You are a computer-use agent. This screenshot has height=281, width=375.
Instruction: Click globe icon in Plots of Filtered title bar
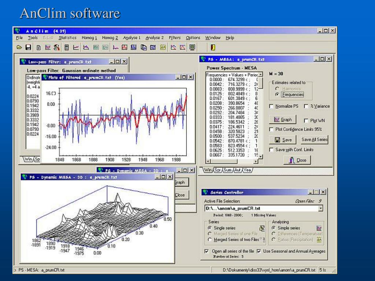point(45,77)
